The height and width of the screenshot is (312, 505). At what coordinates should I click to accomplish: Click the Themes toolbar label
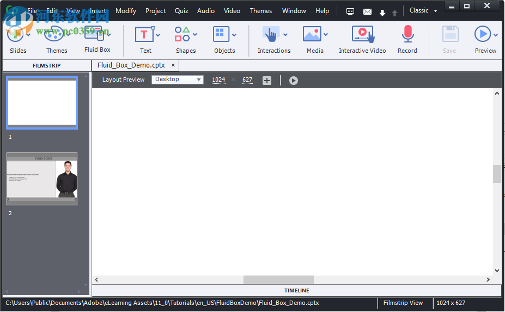(57, 51)
